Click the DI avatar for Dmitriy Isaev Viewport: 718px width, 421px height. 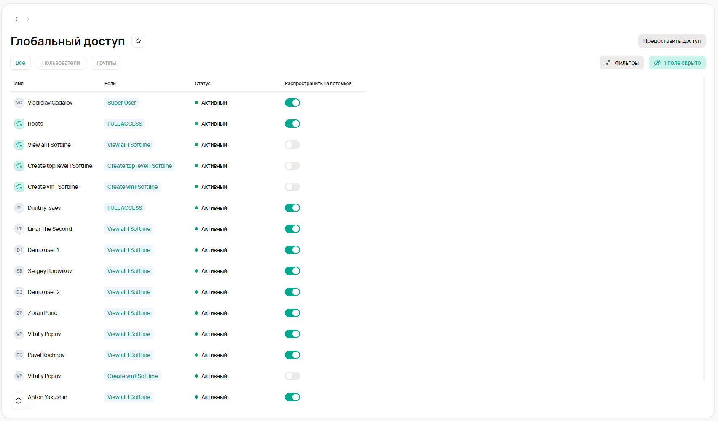click(x=19, y=208)
